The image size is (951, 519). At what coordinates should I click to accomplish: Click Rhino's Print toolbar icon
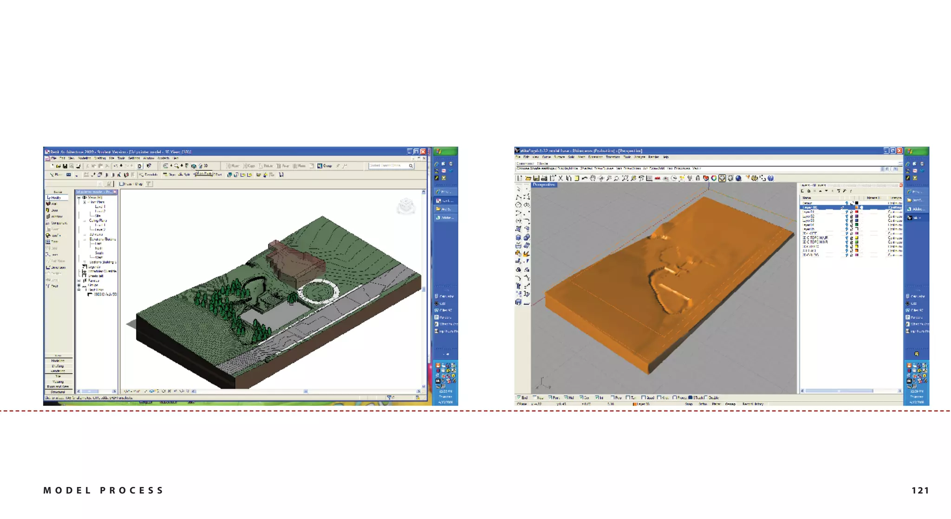tap(544, 178)
